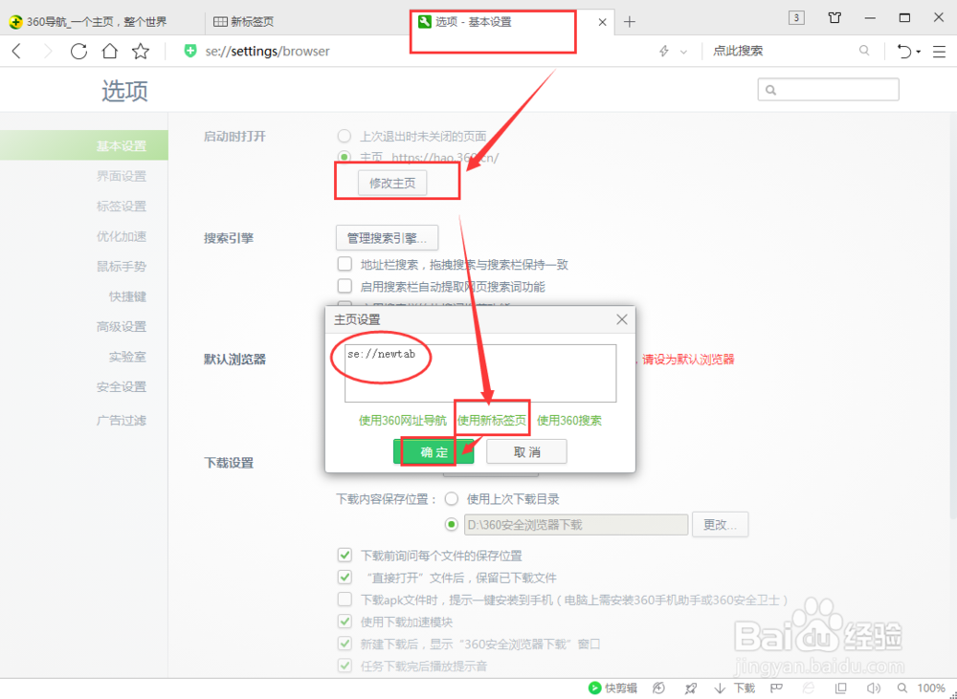
Task: Click the search magnifier in search bar
Action: coord(864,51)
